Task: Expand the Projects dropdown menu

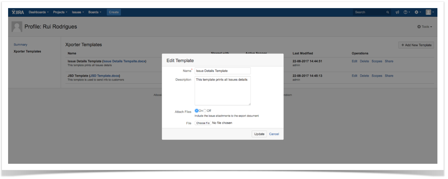Action: coord(60,12)
